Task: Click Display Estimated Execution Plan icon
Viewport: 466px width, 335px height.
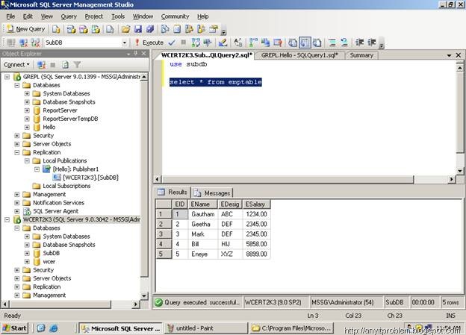Action: pos(196,43)
